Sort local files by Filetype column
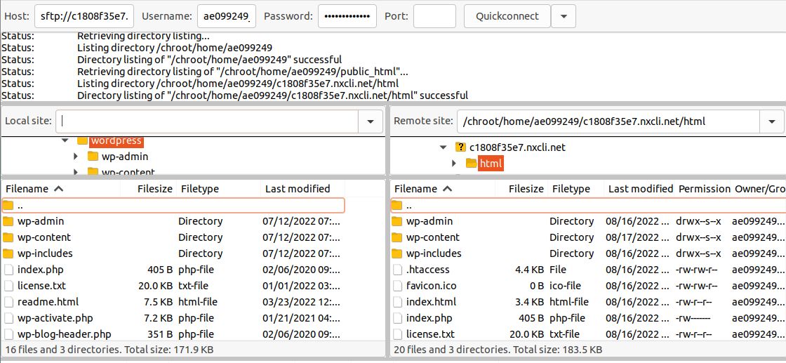 218,188
